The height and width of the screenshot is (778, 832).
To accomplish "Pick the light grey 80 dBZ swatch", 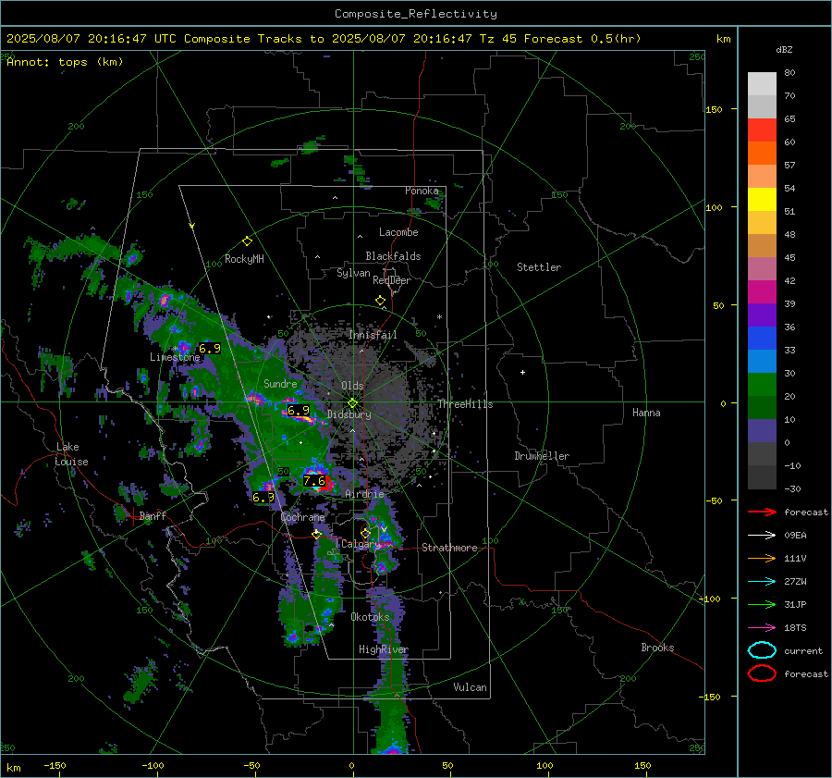I will [762, 84].
